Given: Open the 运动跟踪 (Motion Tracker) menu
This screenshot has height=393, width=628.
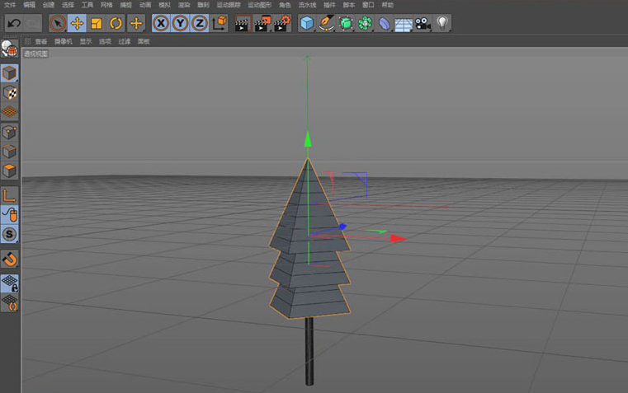Looking at the screenshot, I should (229, 5).
